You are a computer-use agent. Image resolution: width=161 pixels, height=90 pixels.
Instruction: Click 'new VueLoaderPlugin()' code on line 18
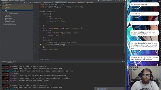[x=56, y=45]
